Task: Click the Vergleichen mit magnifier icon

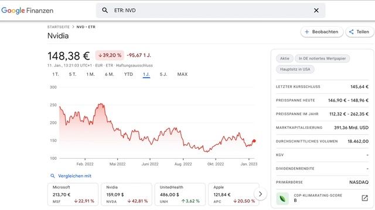Action: [53, 176]
